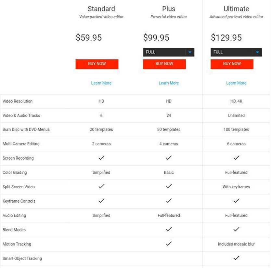Click the blue arrow on Ultimate dropdown
Viewport: 271px width, 268px height.
[258, 52]
